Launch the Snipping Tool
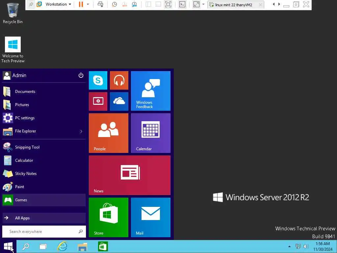 point(44,147)
